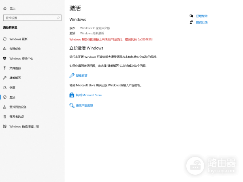243x182 pixels.
Task: Go to 传递优化 settings
Action: (x=15, y=49)
